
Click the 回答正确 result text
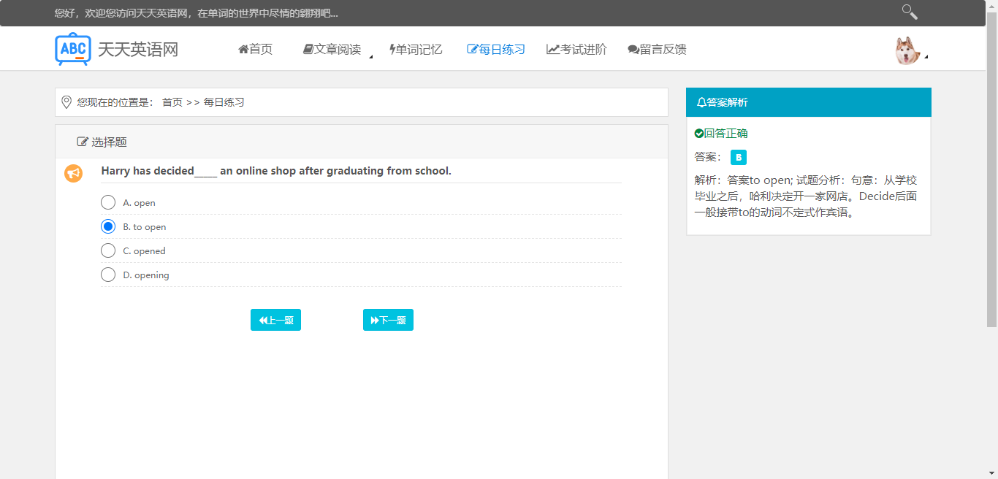[x=726, y=134]
